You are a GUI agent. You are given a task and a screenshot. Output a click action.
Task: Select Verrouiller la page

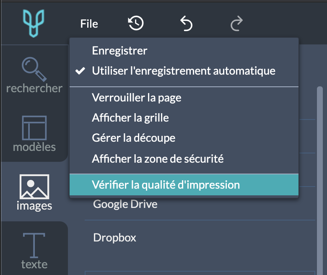[184, 98]
